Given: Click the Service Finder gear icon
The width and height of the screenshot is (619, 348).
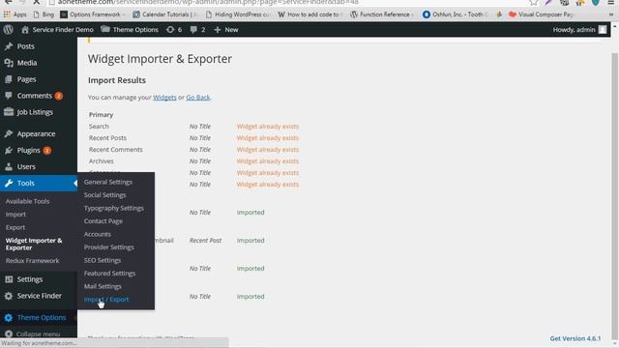Looking at the screenshot, I should 9,296.
